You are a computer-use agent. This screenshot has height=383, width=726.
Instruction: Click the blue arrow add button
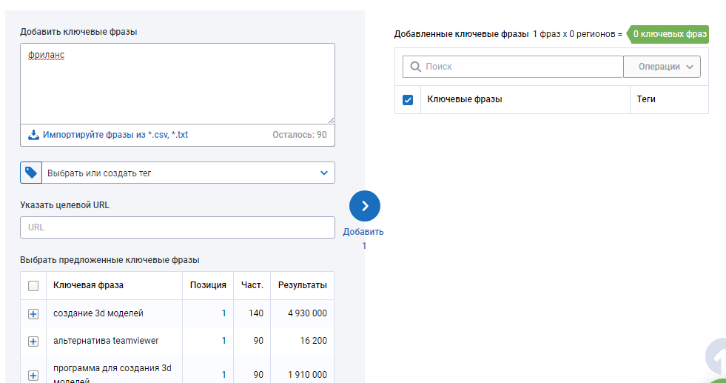click(364, 206)
